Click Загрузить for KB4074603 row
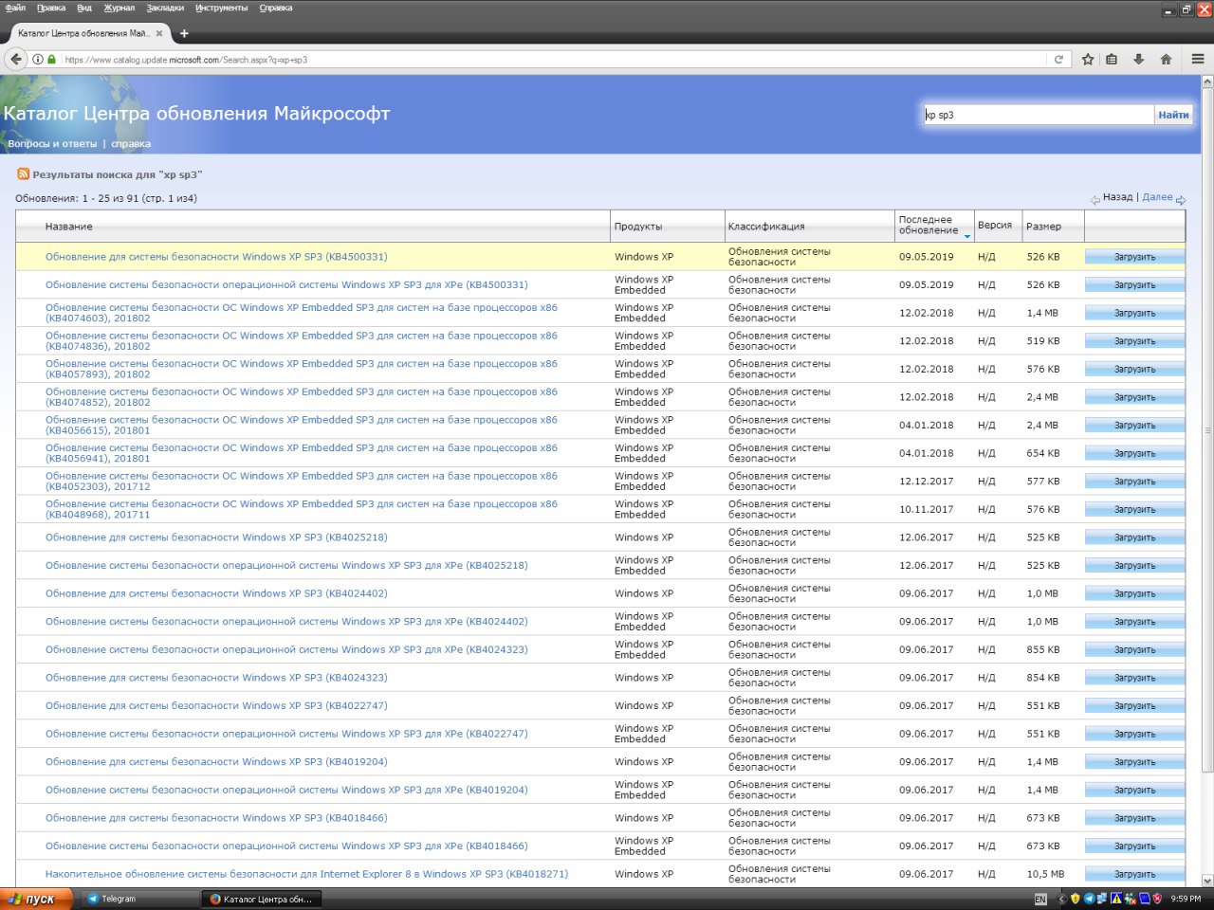 [1134, 313]
